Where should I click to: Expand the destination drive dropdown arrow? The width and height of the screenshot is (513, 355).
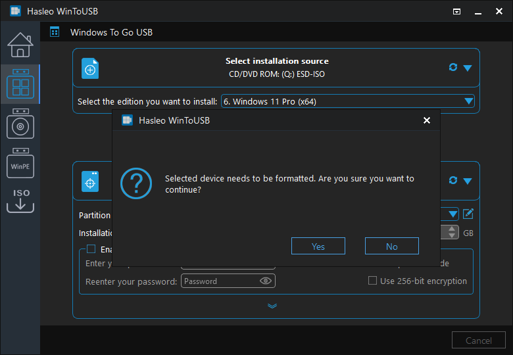pyautogui.click(x=468, y=181)
